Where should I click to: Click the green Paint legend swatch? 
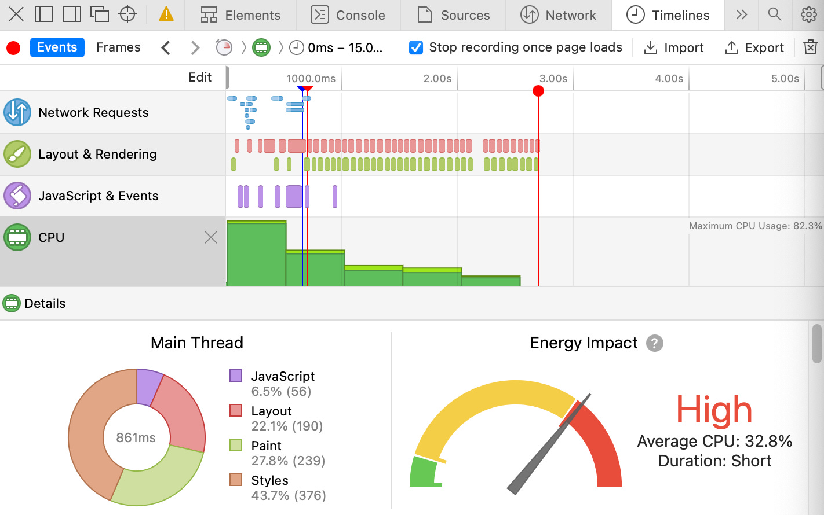tap(237, 446)
